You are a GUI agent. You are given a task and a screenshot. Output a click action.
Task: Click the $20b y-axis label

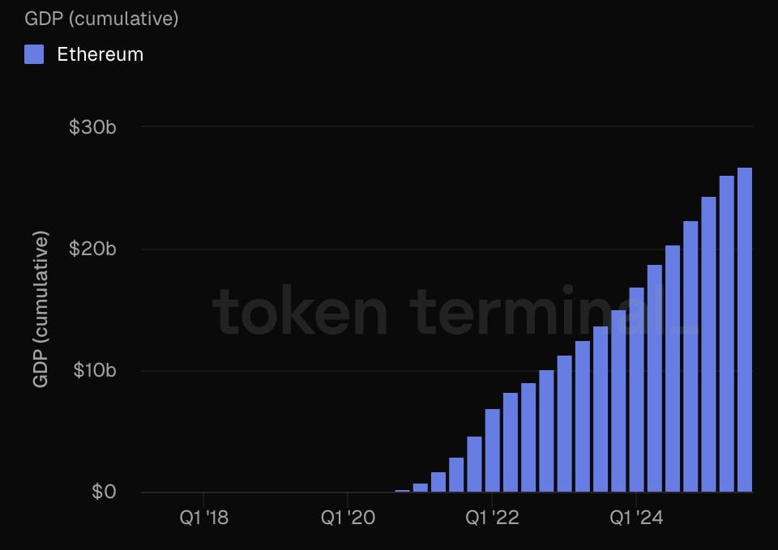[92, 249]
